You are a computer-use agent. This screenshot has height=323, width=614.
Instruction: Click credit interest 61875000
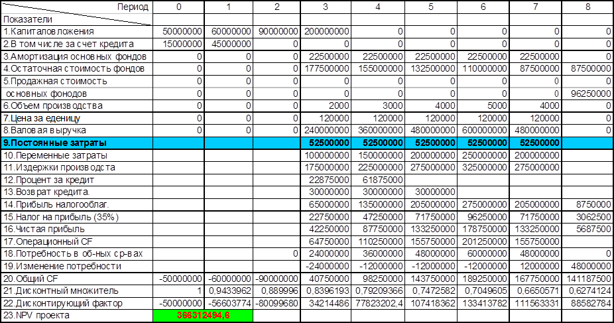[x=383, y=180]
